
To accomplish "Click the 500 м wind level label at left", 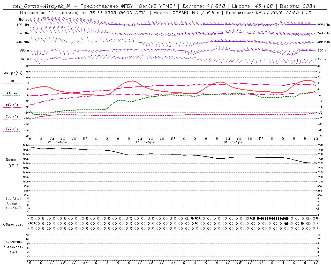I will (x=24, y=50).
